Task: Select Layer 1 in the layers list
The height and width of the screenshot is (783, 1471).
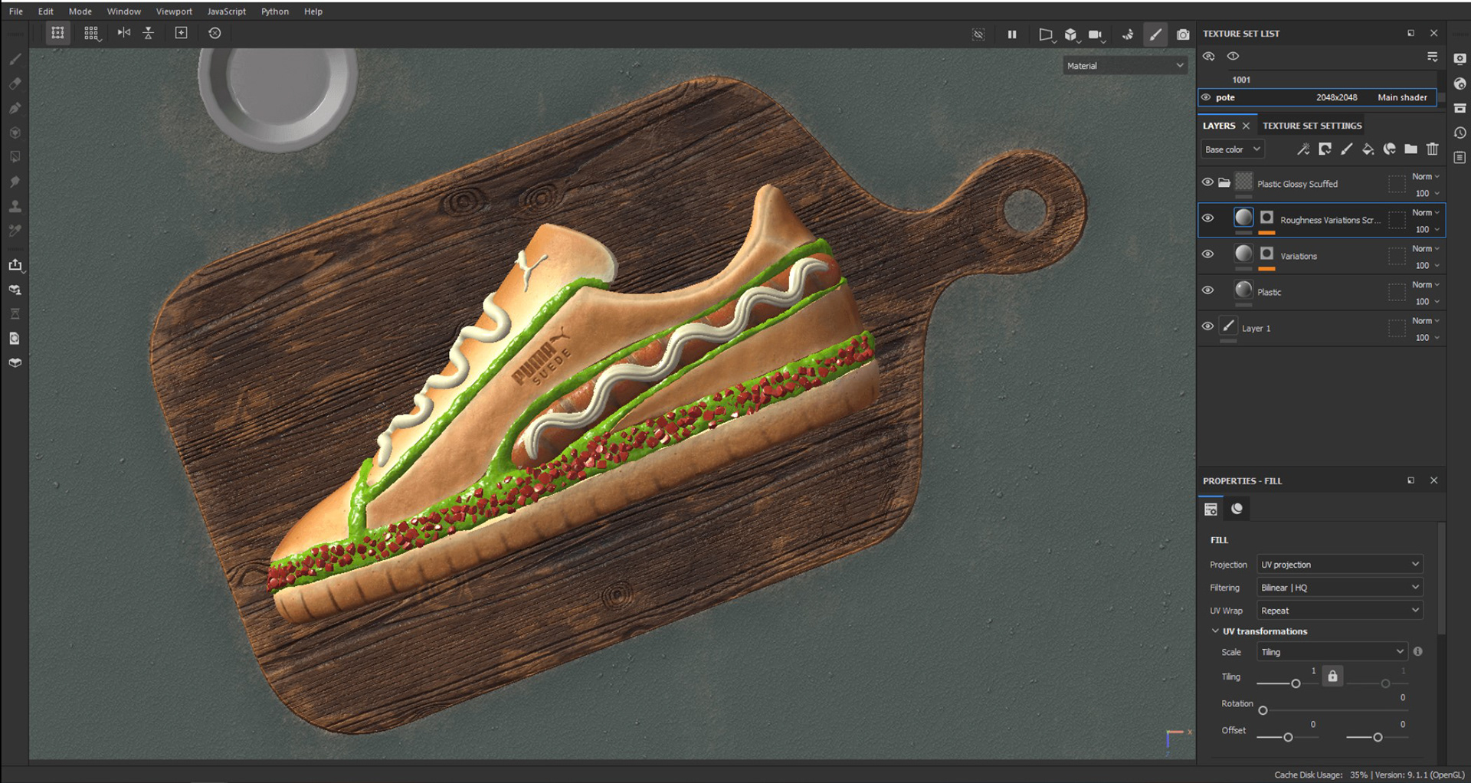Action: (1322, 328)
